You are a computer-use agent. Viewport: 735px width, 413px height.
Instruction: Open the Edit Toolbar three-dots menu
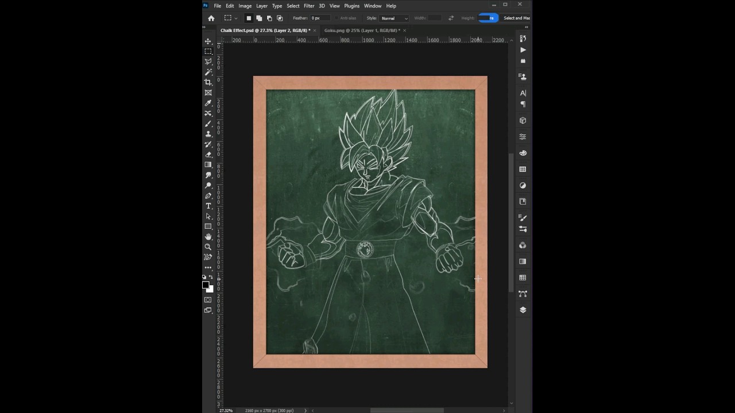[x=208, y=268]
